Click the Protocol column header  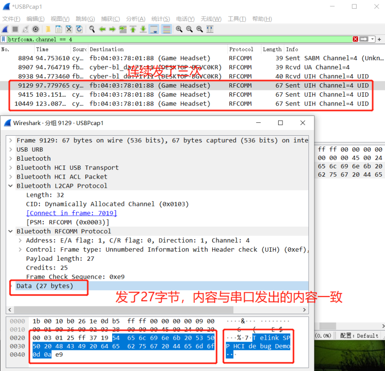(242, 50)
